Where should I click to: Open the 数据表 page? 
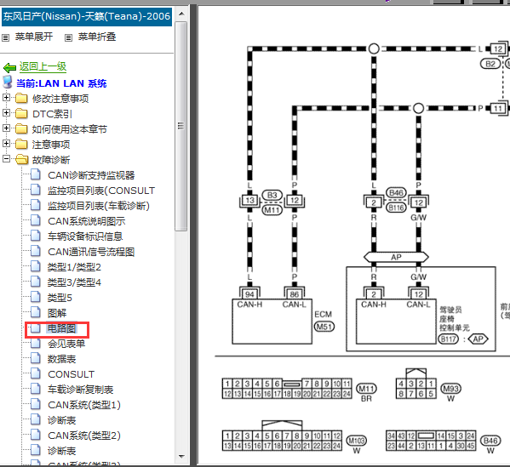click(x=61, y=359)
